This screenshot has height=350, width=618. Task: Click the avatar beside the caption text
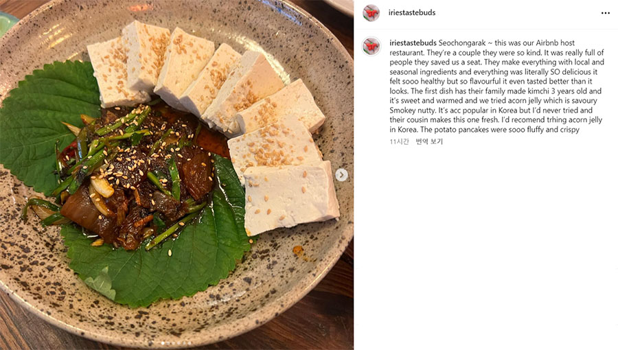[x=371, y=47]
